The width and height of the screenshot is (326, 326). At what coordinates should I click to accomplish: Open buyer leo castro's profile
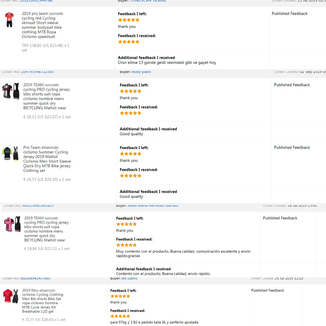tap(129, 278)
